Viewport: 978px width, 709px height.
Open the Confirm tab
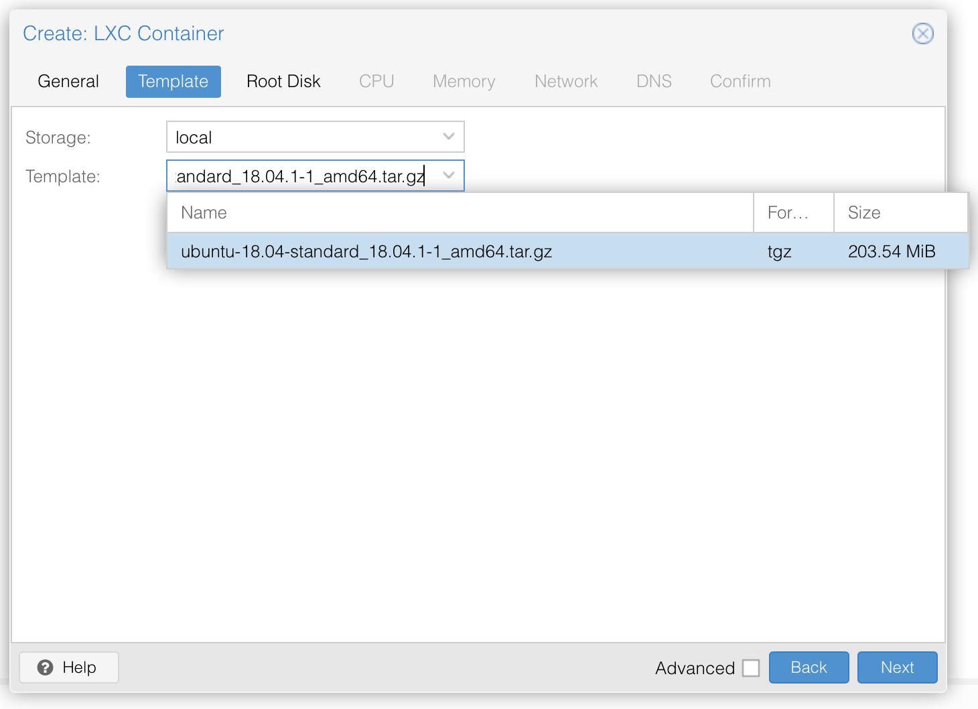740,81
